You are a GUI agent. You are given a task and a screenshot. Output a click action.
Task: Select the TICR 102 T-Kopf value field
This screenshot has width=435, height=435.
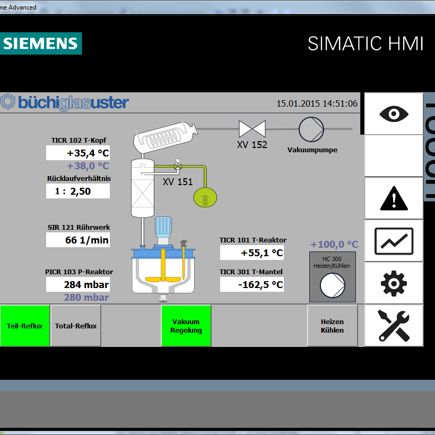(x=78, y=153)
